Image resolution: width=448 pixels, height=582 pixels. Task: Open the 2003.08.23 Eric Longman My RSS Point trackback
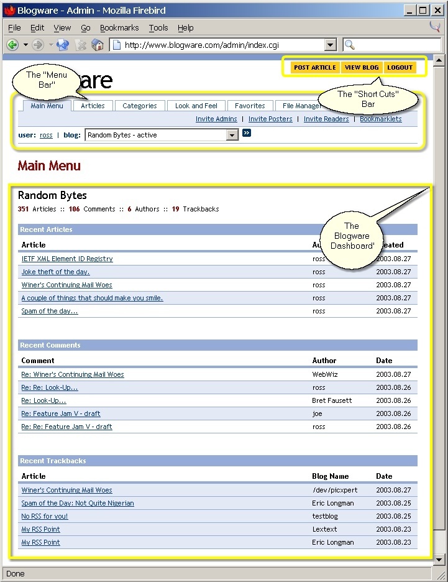coord(41,542)
